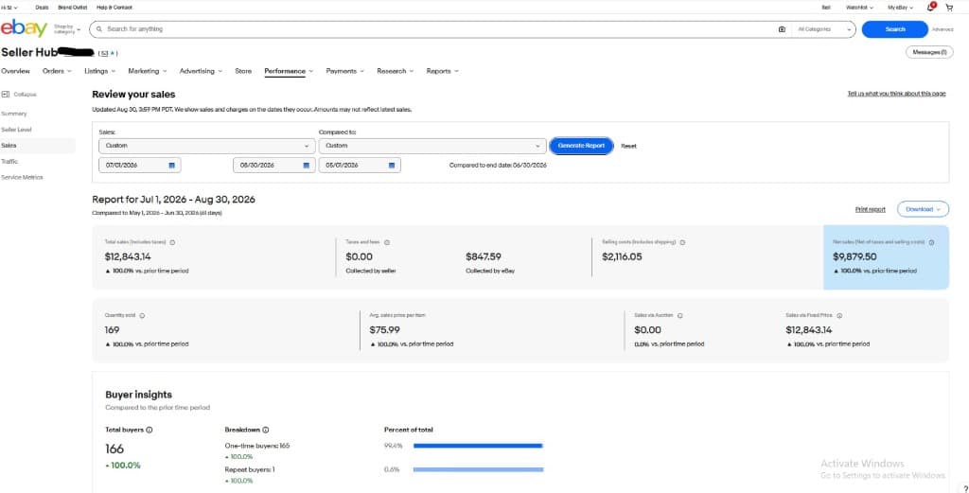Click info icon beside Sales via Fixed Price
This screenshot has height=493, width=969.
tap(839, 316)
